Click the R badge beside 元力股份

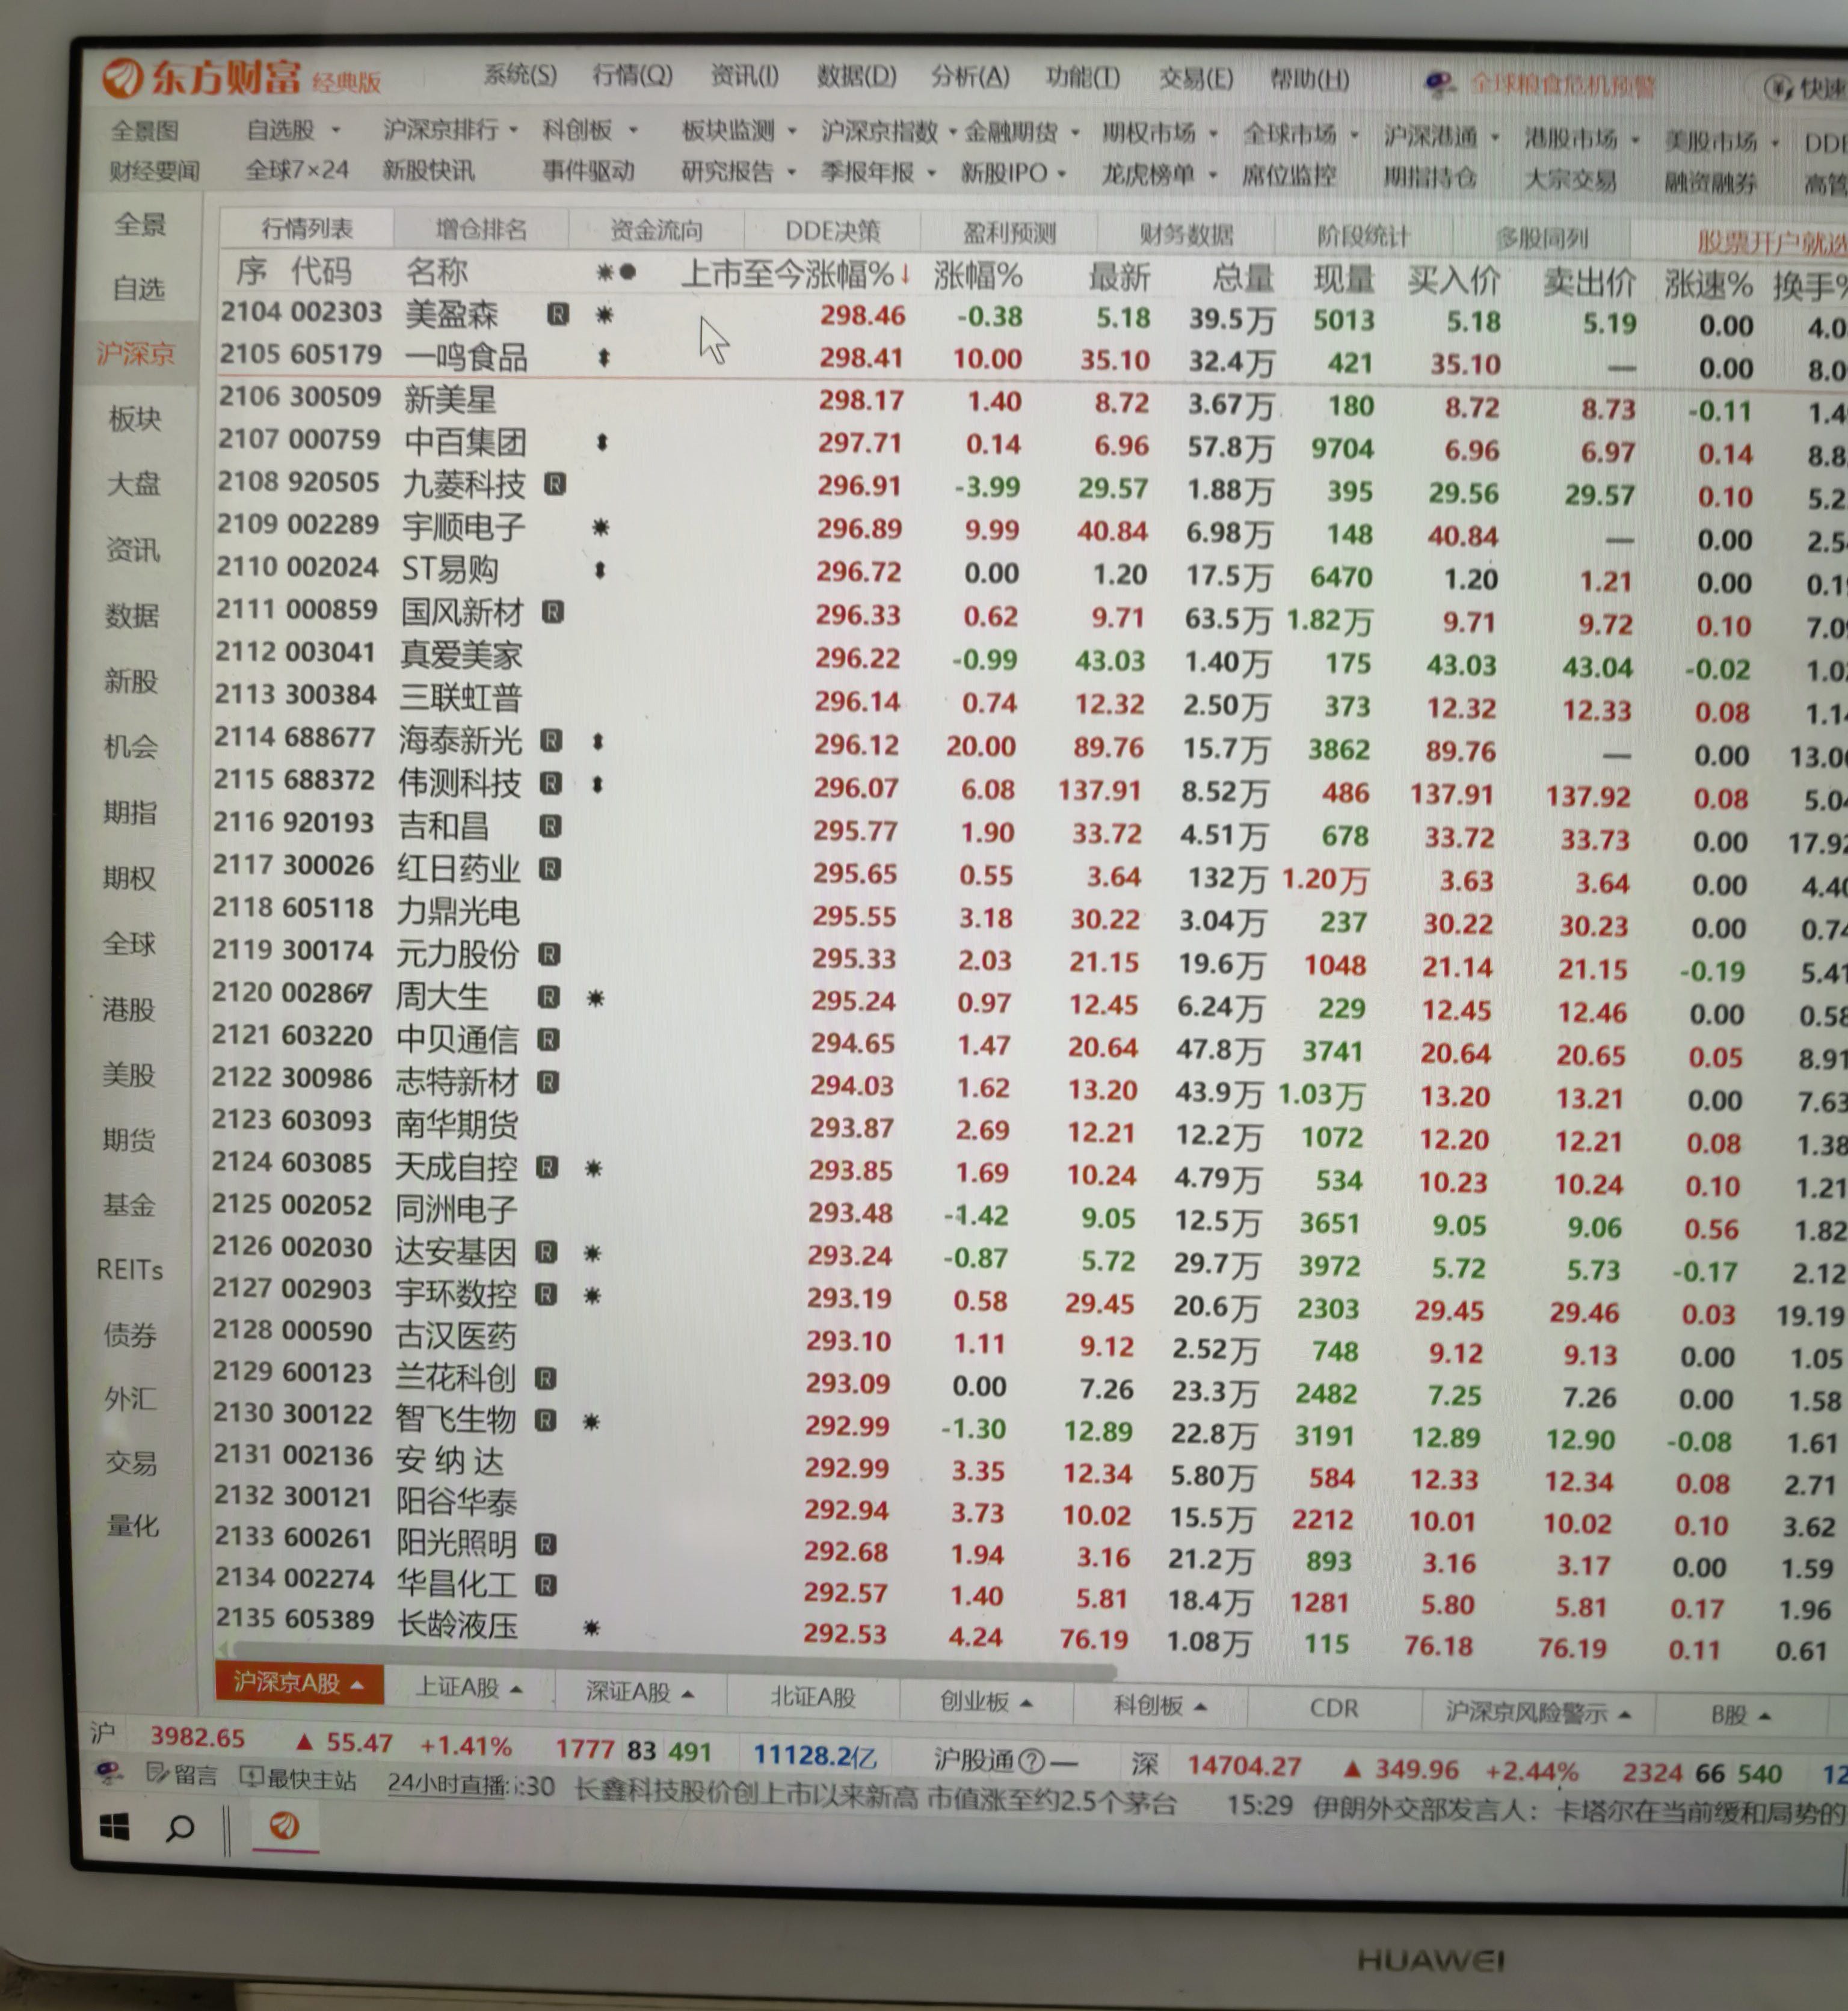pos(549,954)
